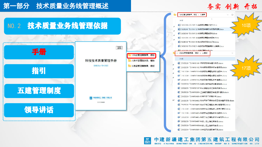The image size is (262, 147).
Task: Open the 科技技术质量管理手册 cover thumbnail
Action: [x=101, y=76]
